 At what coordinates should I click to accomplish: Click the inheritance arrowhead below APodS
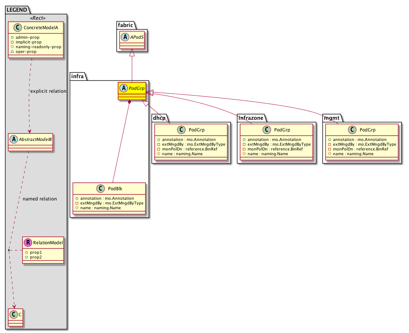click(132, 53)
